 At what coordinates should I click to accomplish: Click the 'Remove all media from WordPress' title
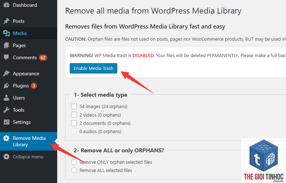[x=153, y=11]
